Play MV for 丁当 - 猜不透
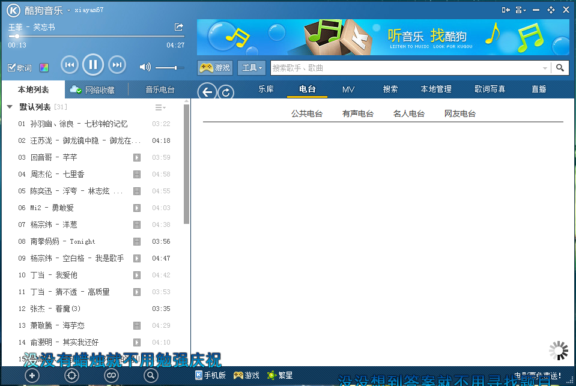Screen dimensions: 576x386 [x=137, y=292]
